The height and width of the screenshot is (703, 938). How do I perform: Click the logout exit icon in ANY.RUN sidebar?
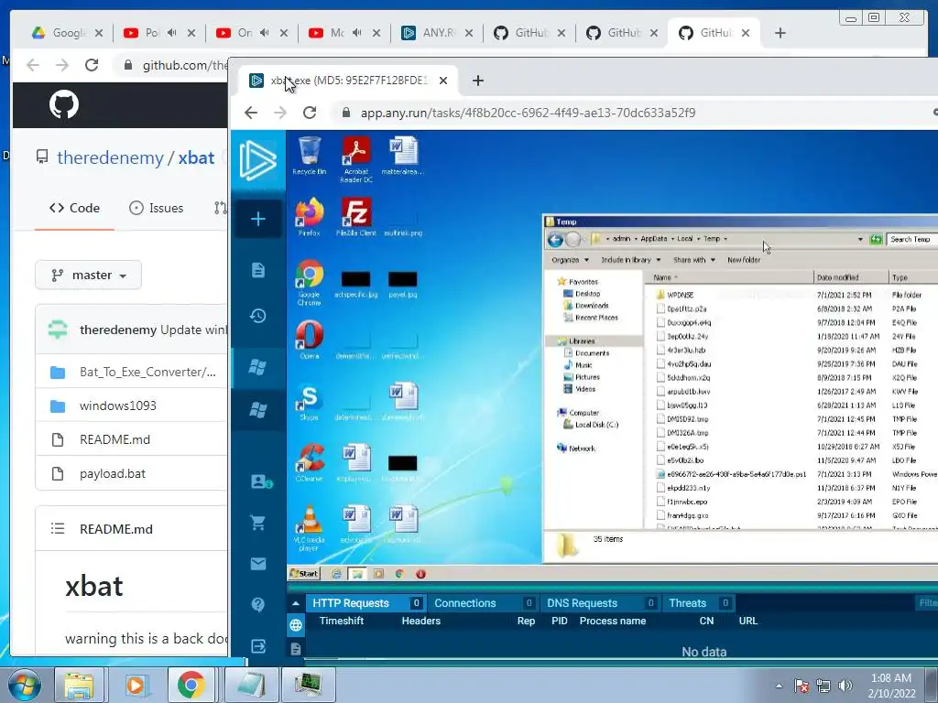tap(257, 646)
